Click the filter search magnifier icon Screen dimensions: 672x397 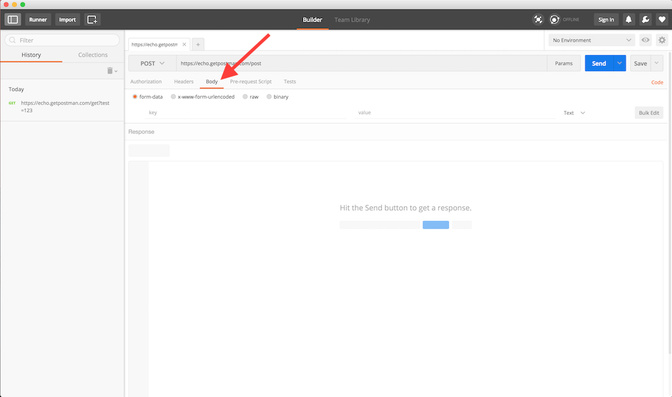pos(12,40)
